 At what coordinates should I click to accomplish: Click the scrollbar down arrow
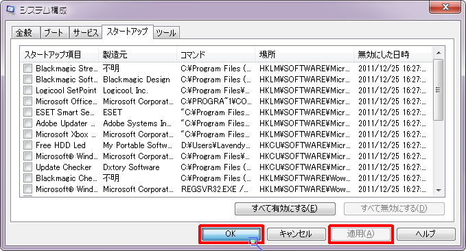pyautogui.click(x=439, y=191)
